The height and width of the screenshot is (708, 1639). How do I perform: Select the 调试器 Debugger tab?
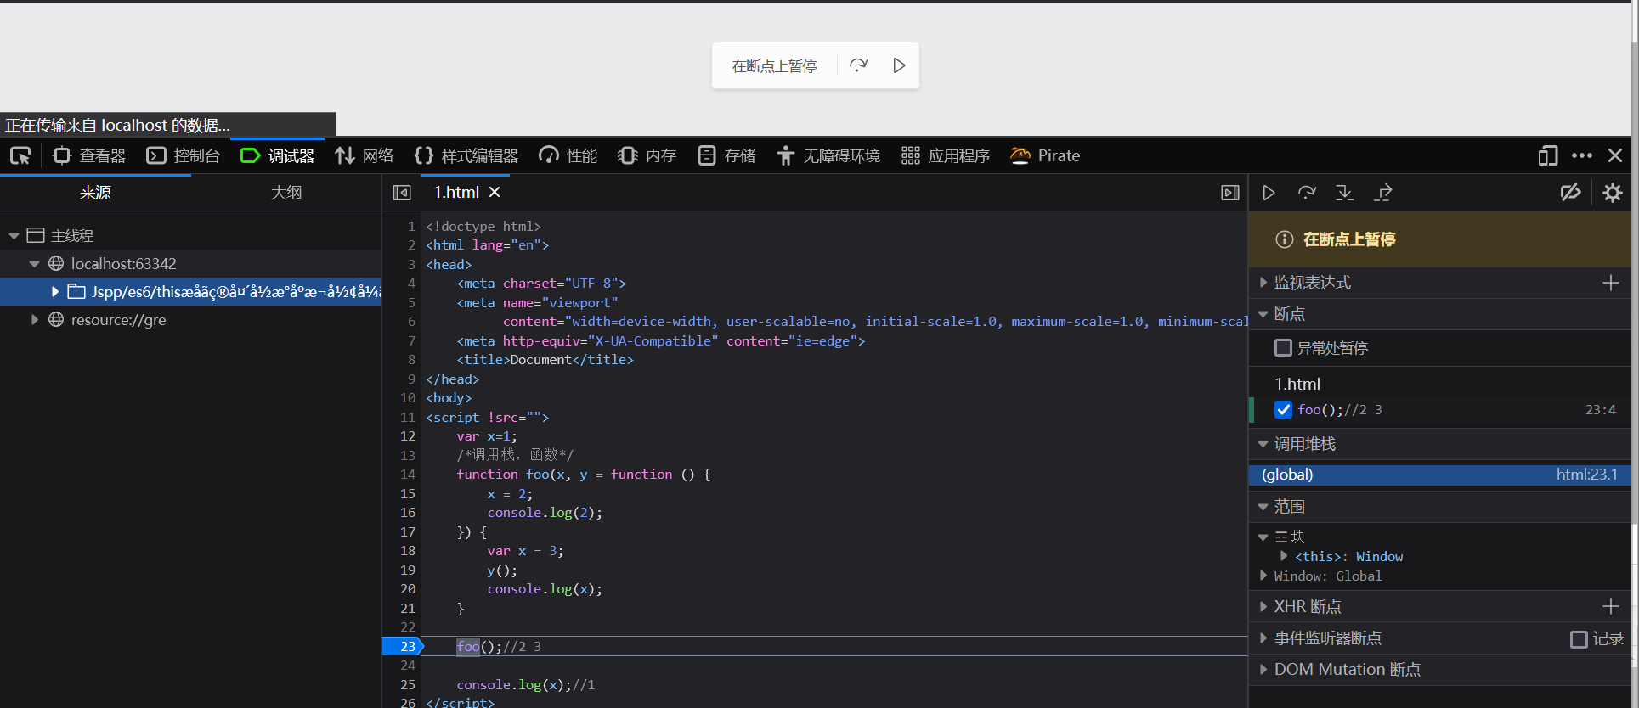pos(278,156)
